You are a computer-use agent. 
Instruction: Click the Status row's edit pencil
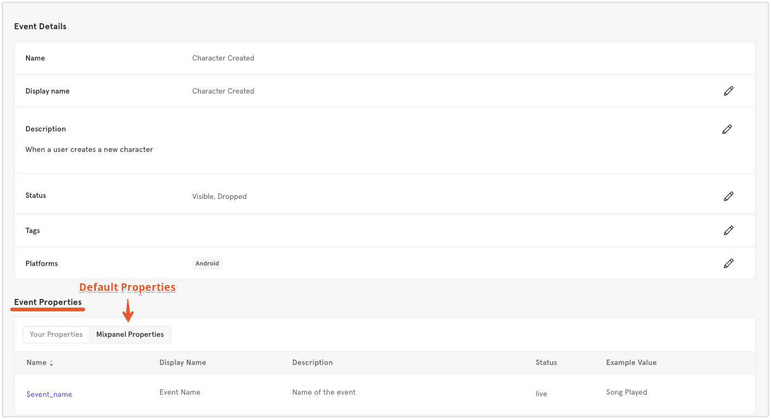(728, 196)
